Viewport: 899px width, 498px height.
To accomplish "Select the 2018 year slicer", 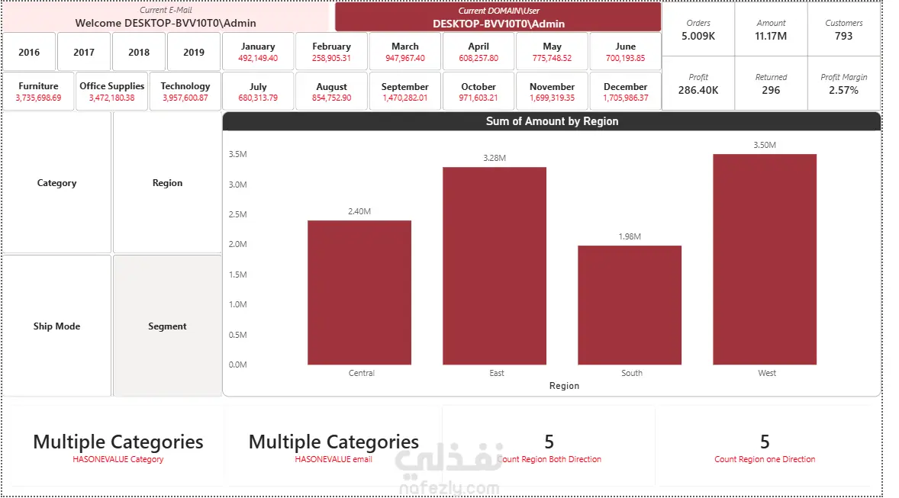I will 139,52.
